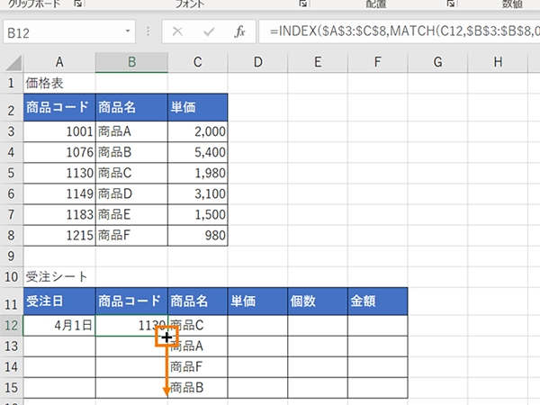The height and width of the screenshot is (405, 540).
Task: Click the Name Box showing B12
Action: [x=69, y=31]
